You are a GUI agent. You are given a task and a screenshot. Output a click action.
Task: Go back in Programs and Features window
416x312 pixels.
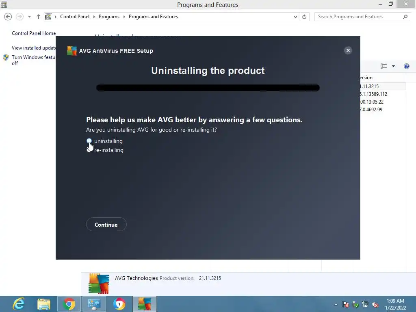point(8,17)
